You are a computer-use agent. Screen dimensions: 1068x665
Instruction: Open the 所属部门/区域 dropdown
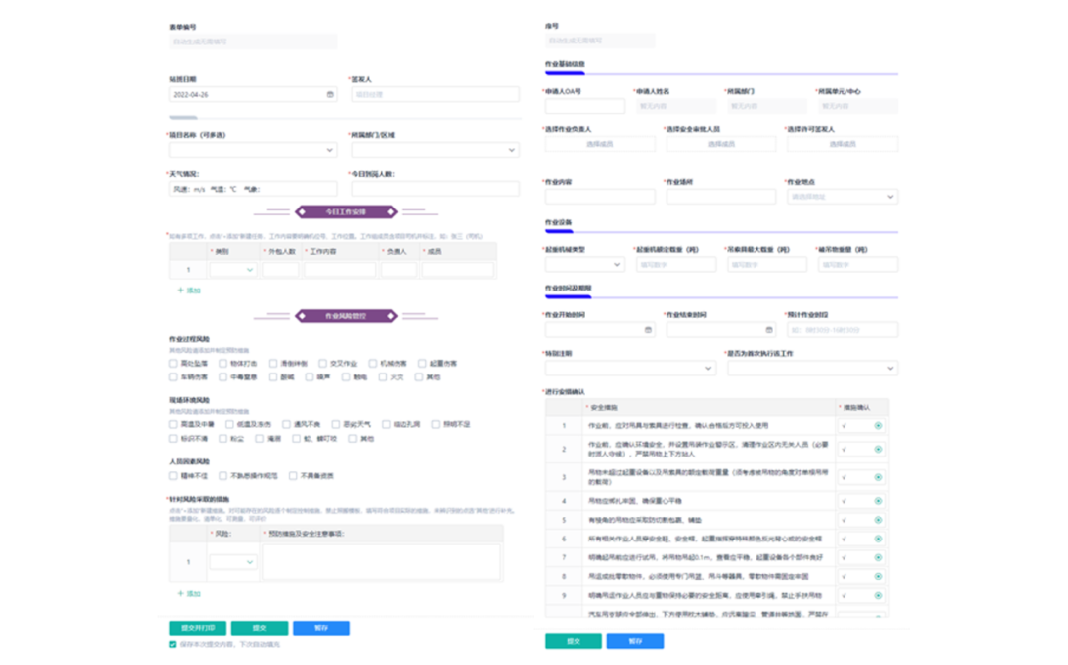coord(435,150)
